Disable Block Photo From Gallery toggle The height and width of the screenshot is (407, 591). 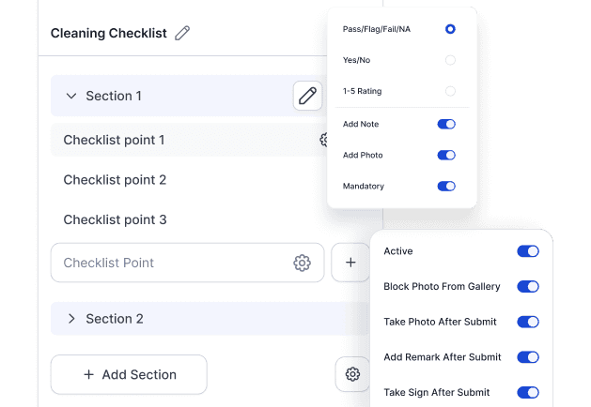[528, 286]
